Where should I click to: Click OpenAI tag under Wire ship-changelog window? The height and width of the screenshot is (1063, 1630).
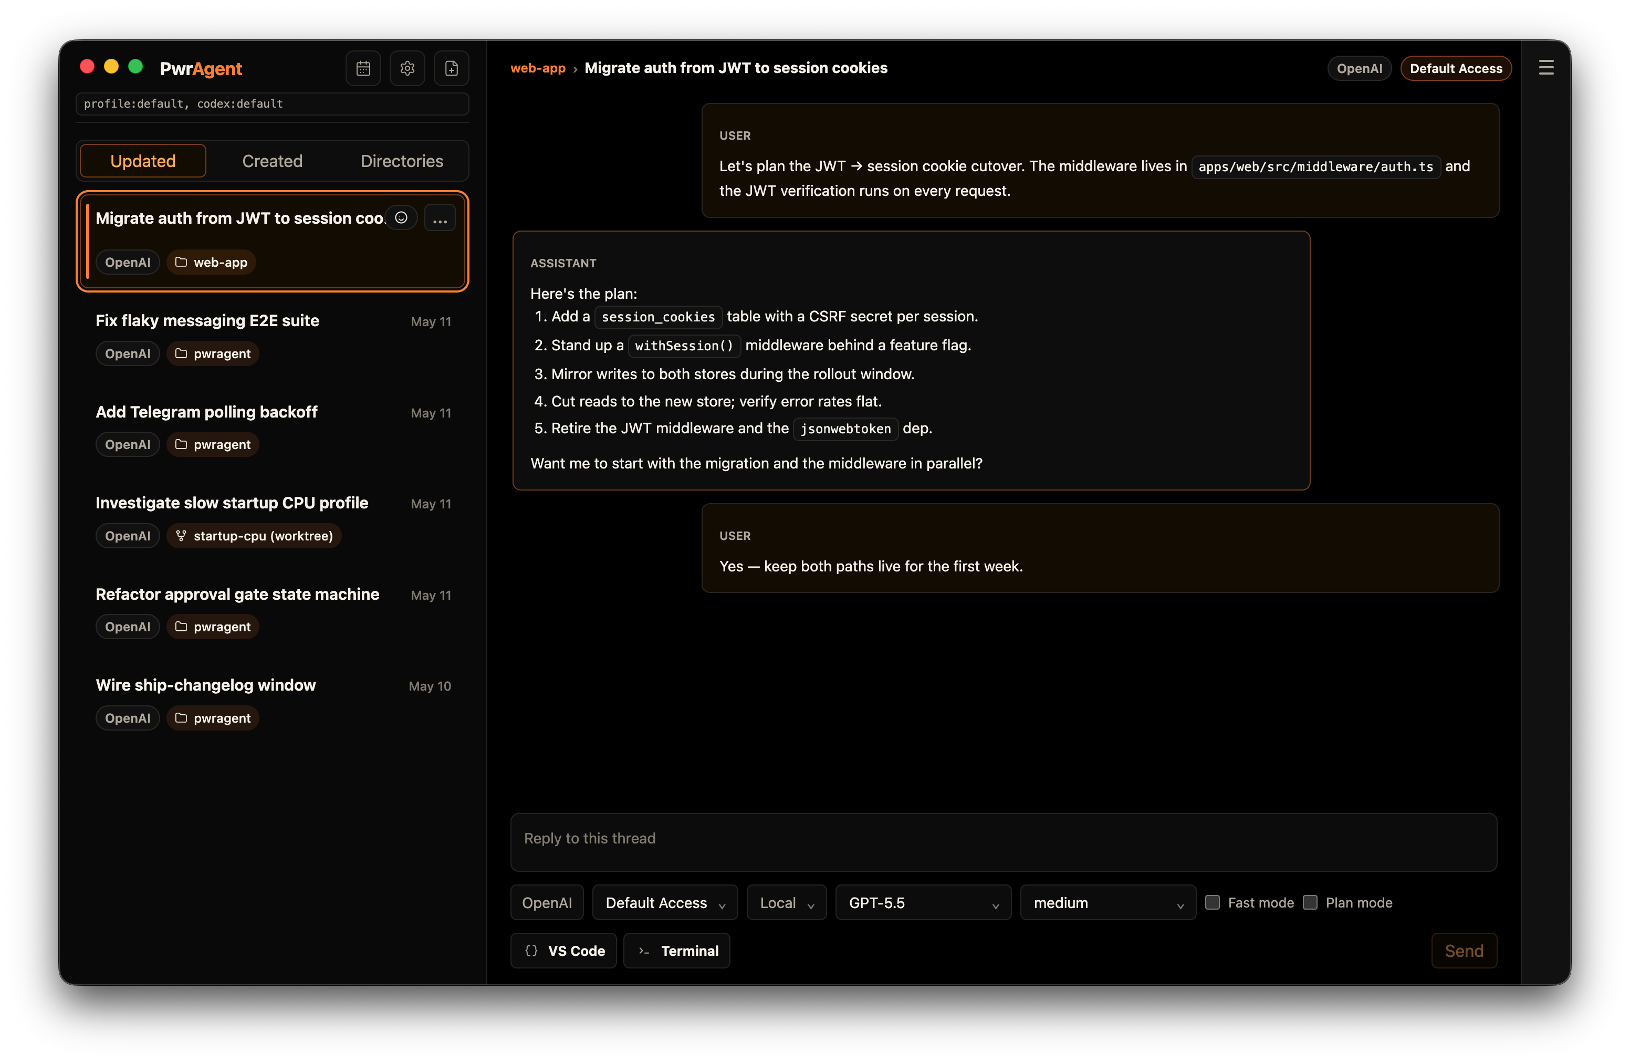pyautogui.click(x=128, y=718)
